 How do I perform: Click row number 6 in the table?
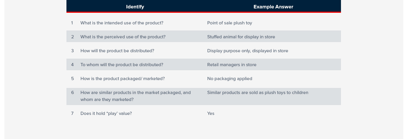(x=72, y=93)
